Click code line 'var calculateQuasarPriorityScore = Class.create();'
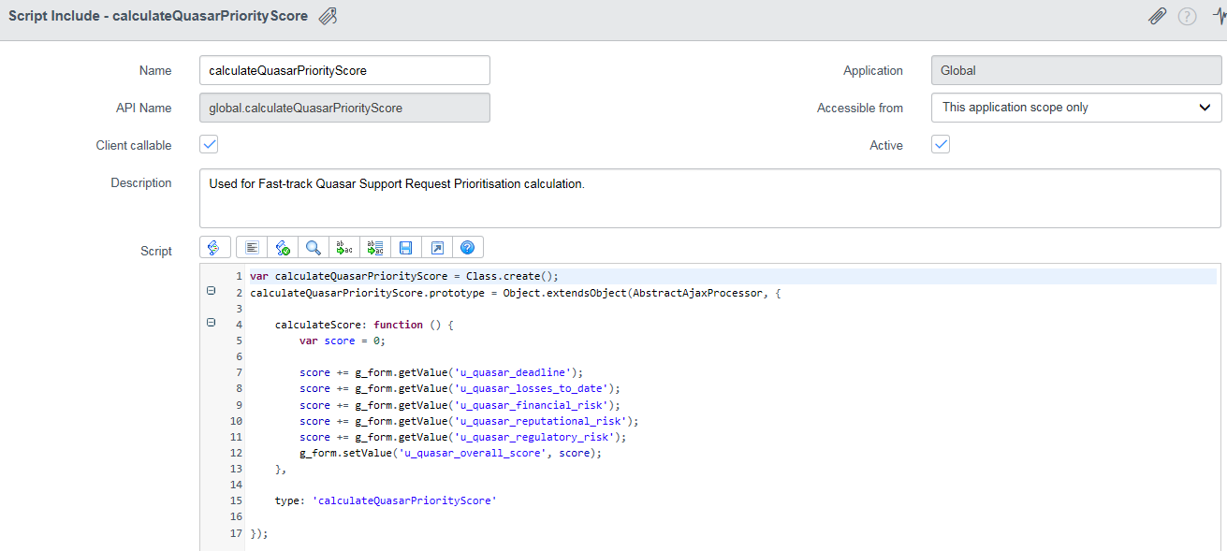 [404, 276]
